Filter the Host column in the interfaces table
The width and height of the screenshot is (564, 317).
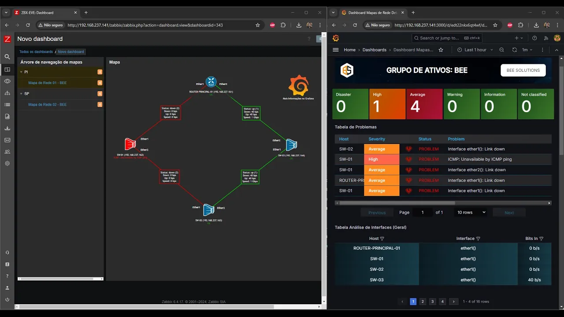(x=382, y=239)
